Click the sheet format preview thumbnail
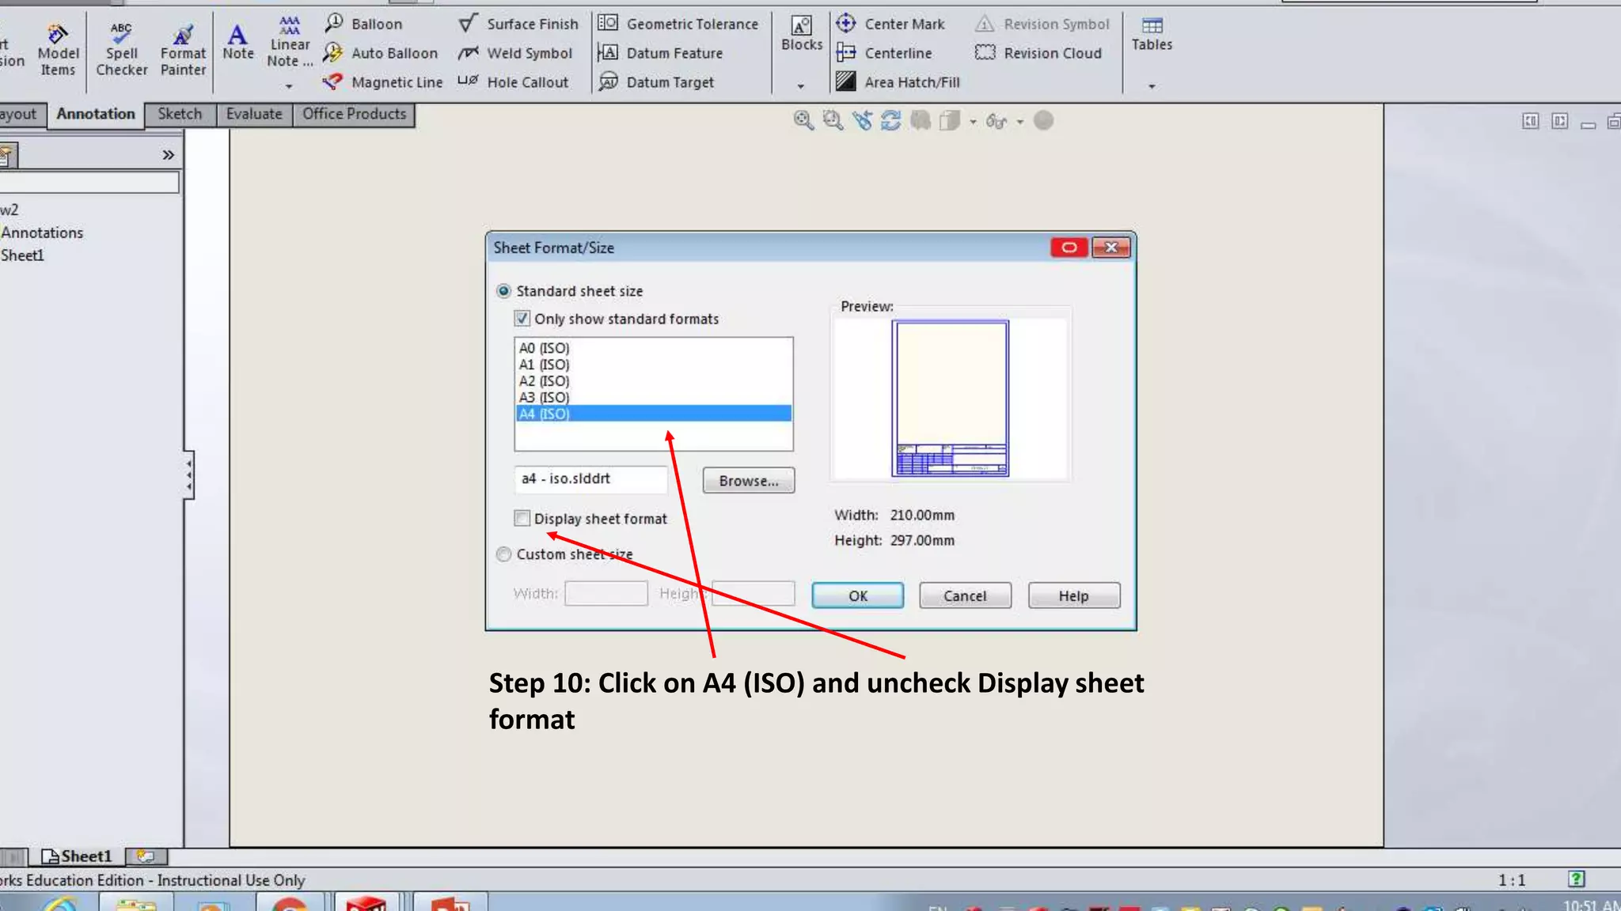This screenshot has height=911, width=1621. point(950,398)
